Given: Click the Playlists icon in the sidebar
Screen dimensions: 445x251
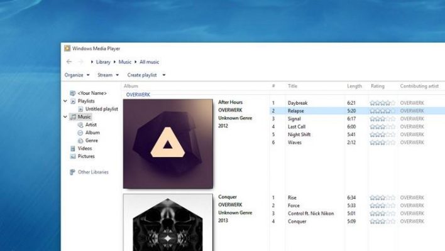Looking at the screenshot, I should (x=73, y=101).
